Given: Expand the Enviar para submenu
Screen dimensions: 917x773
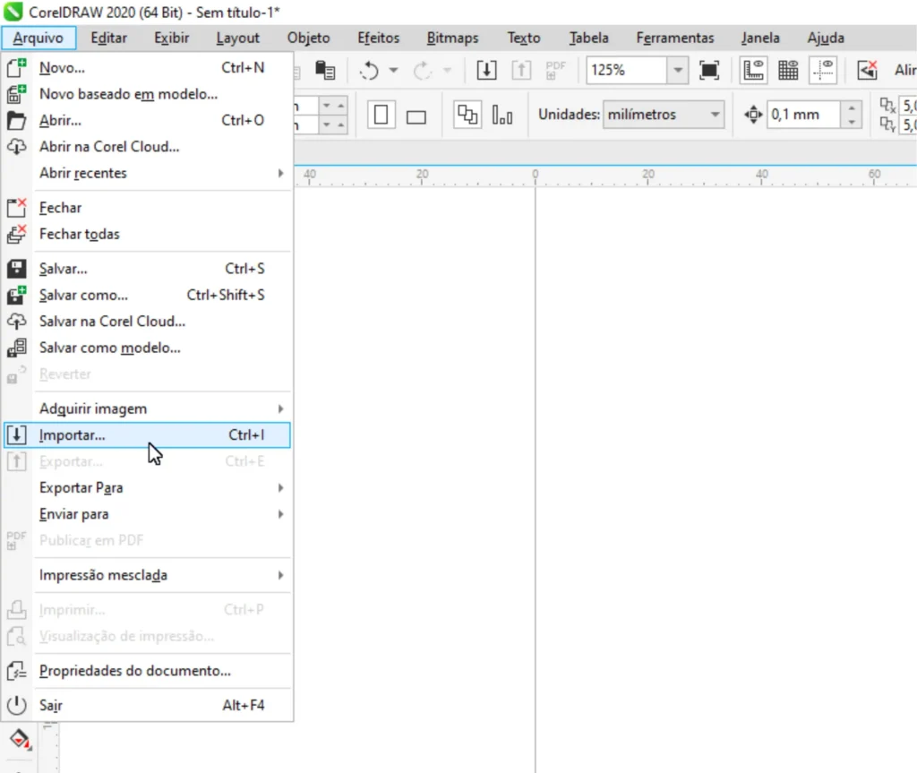Looking at the screenshot, I should [x=146, y=514].
